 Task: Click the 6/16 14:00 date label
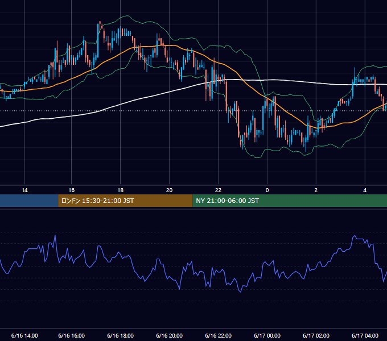click(24, 335)
